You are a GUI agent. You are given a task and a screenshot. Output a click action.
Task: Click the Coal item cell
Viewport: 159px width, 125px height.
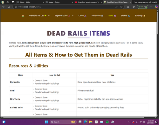[21, 90]
